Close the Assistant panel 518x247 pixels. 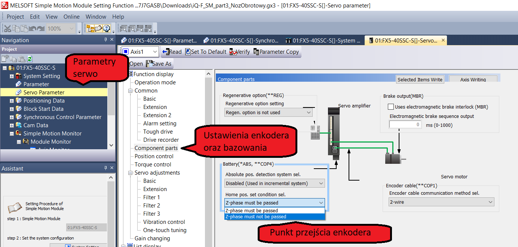pyautogui.click(x=111, y=168)
